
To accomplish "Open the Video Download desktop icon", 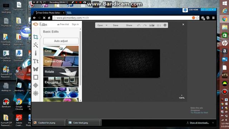I will 19,56.
